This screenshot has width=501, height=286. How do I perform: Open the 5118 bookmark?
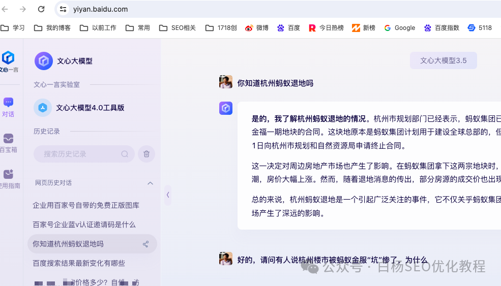tap(480, 28)
